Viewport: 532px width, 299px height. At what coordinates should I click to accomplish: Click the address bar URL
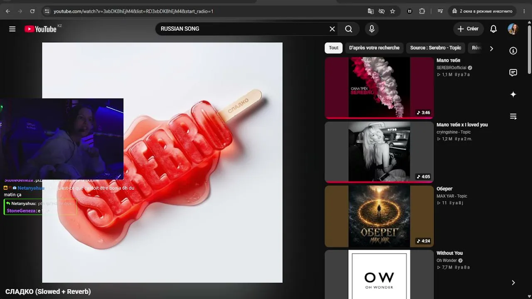pos(133,11)
